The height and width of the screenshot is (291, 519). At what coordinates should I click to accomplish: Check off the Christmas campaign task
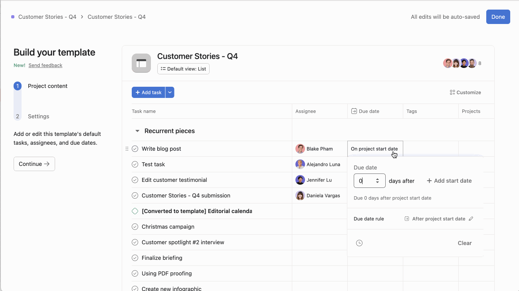(135, 227)
